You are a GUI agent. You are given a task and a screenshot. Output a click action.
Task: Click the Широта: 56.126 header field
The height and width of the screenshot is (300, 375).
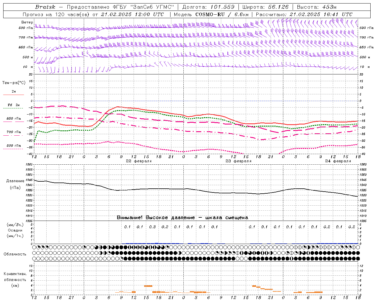click(x=265, y=7)
